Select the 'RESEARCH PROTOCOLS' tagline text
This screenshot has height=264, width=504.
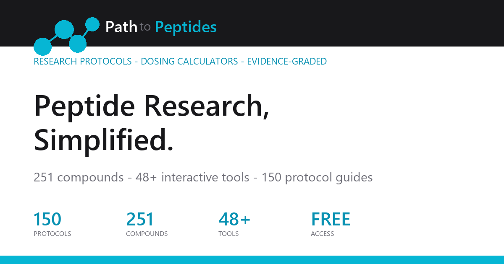[83, 62]
